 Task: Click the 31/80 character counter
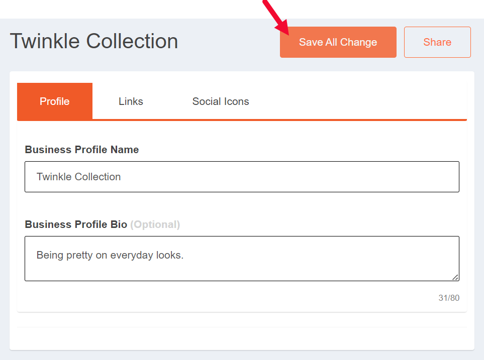[x=449, y=298]
